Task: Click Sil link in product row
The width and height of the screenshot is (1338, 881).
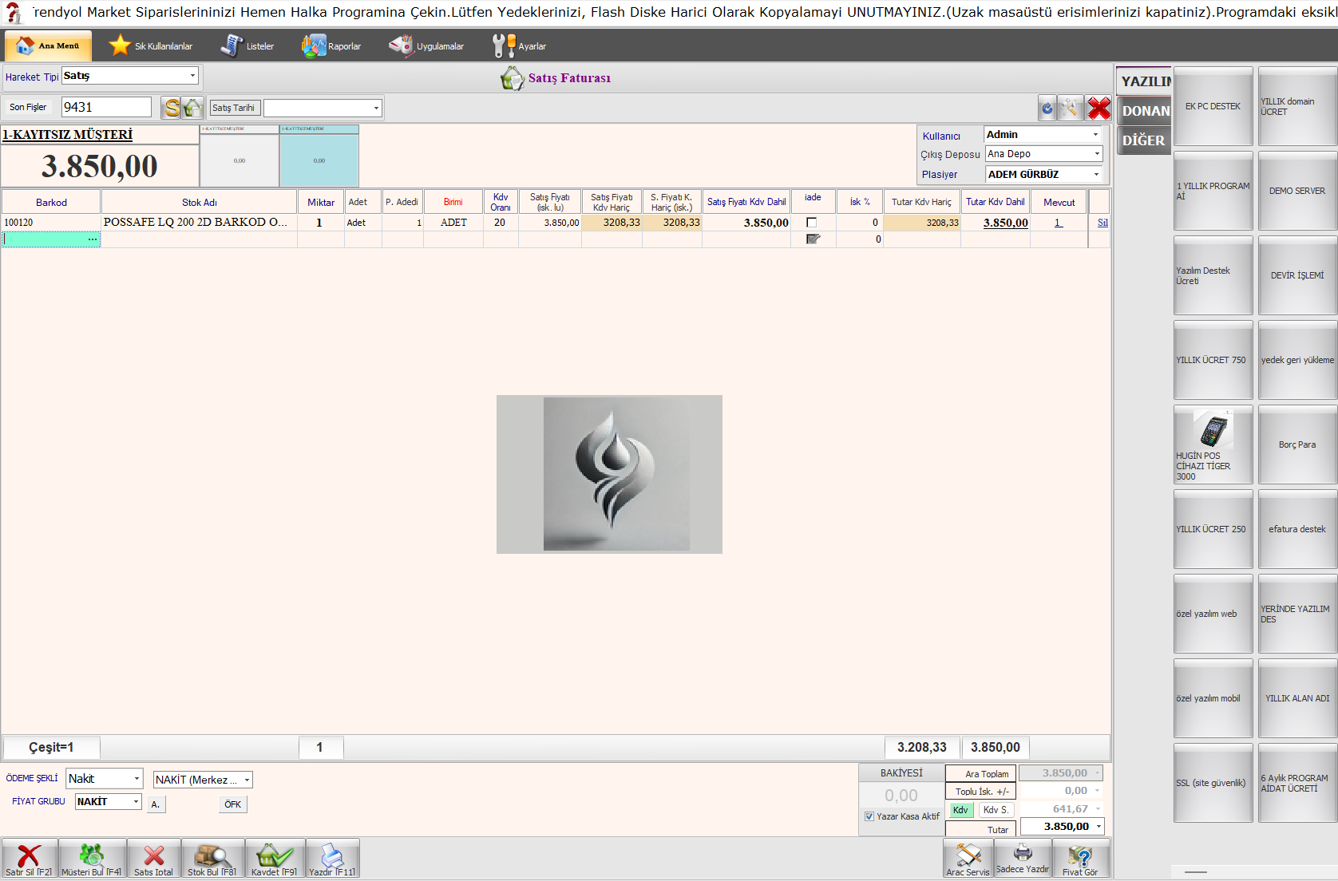Action: (x=1102, y=223)
